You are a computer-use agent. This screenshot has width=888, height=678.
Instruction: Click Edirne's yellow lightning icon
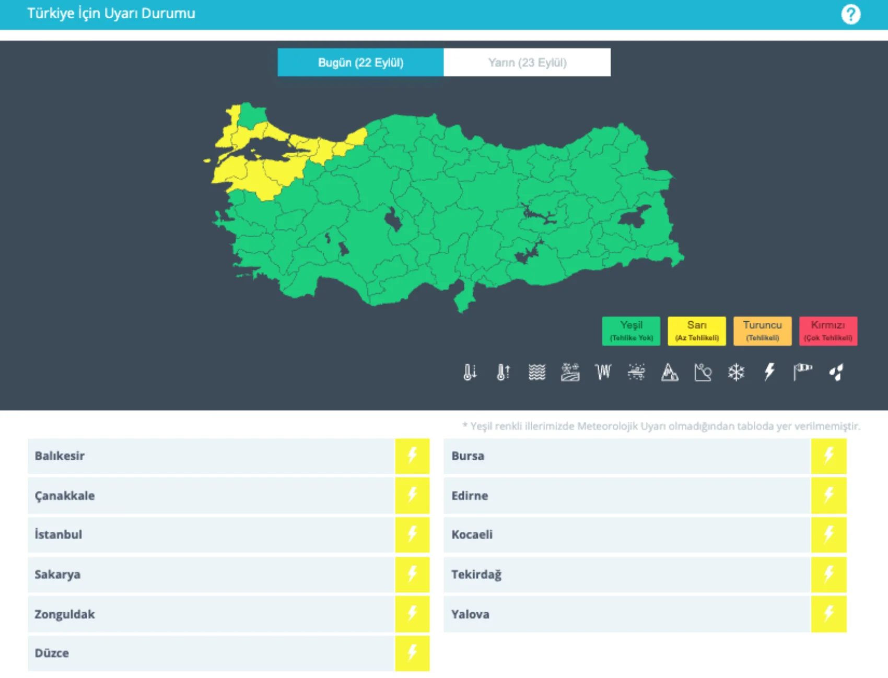point(828,495)
